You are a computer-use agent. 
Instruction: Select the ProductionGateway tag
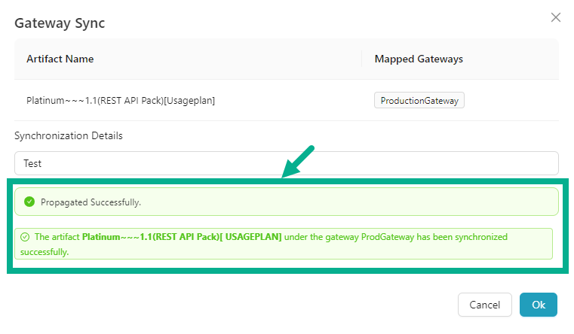pos(419,100)
